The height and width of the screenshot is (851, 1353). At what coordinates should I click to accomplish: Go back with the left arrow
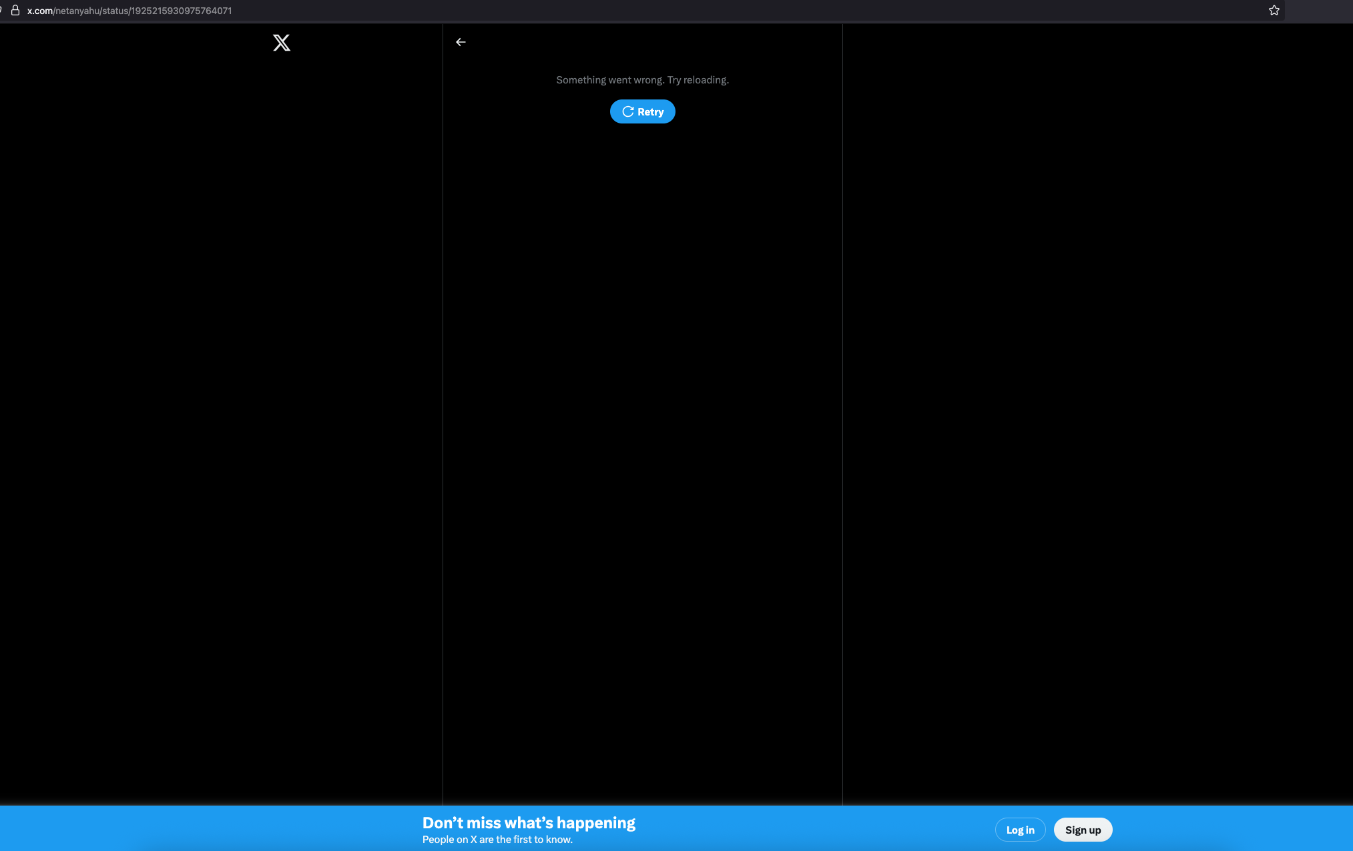coord(461,42)
